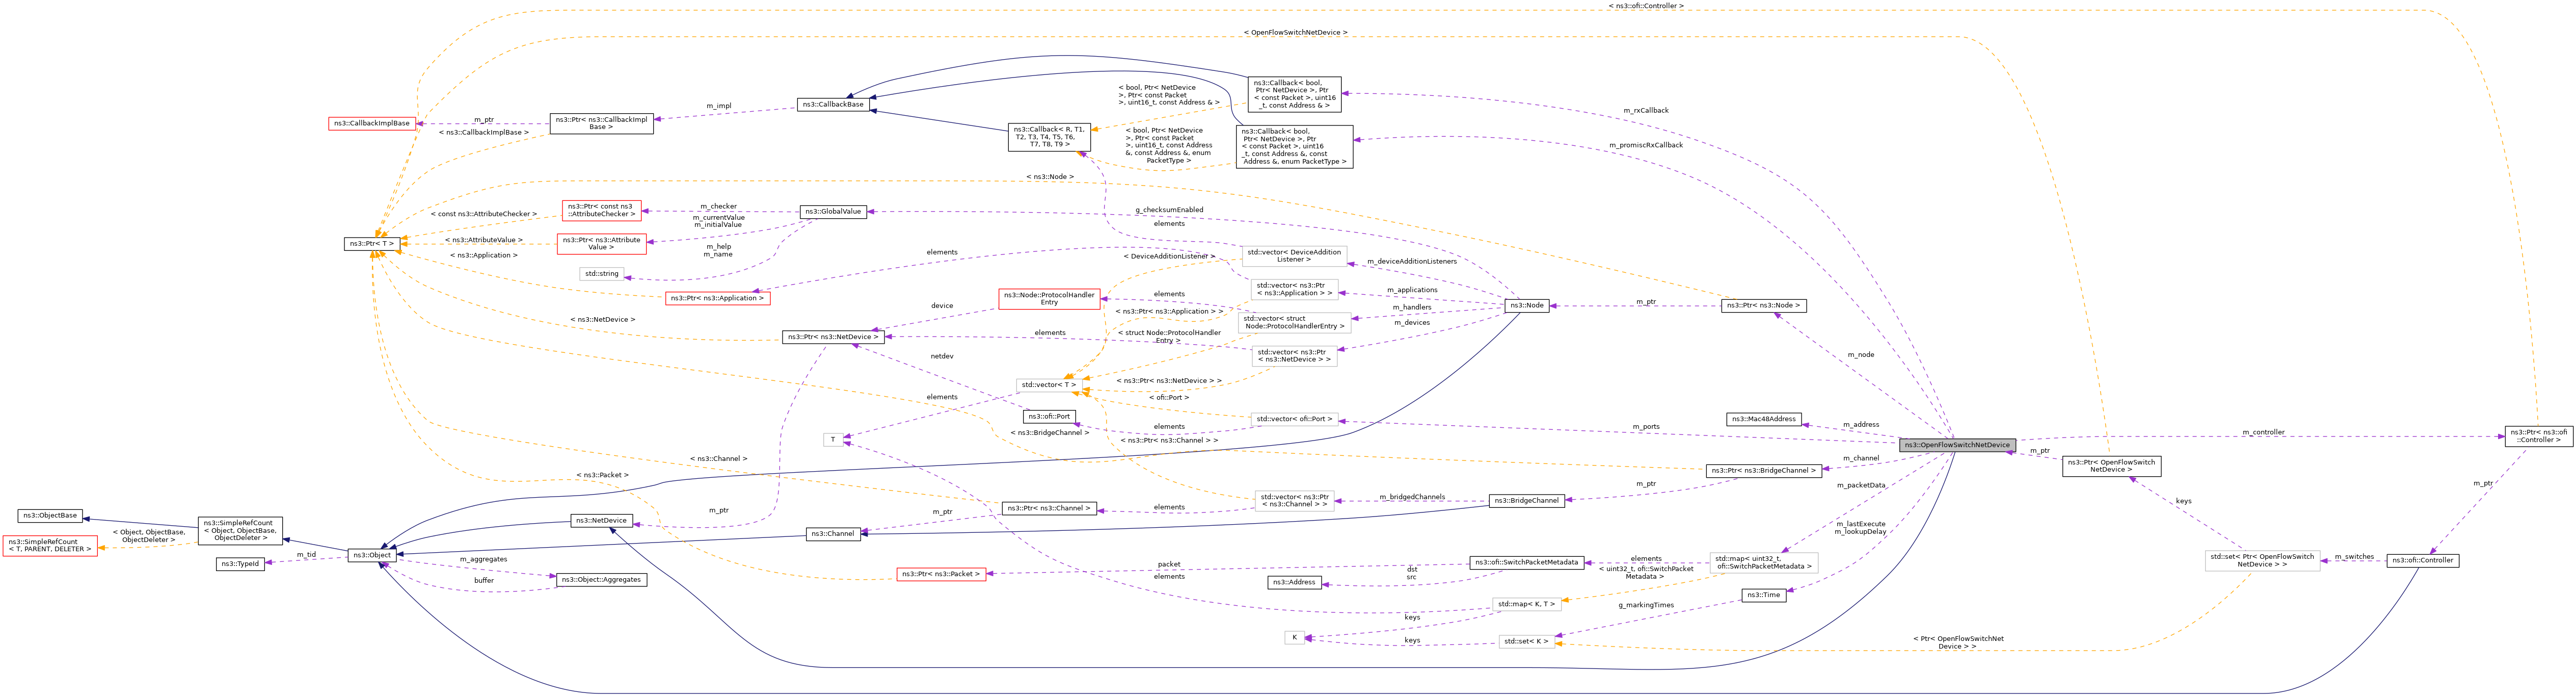Click std::map< uint32_t, ofi::SwitchPacketMetadata > node
The image size is (2576, 696).
(x=1764, y=563)
